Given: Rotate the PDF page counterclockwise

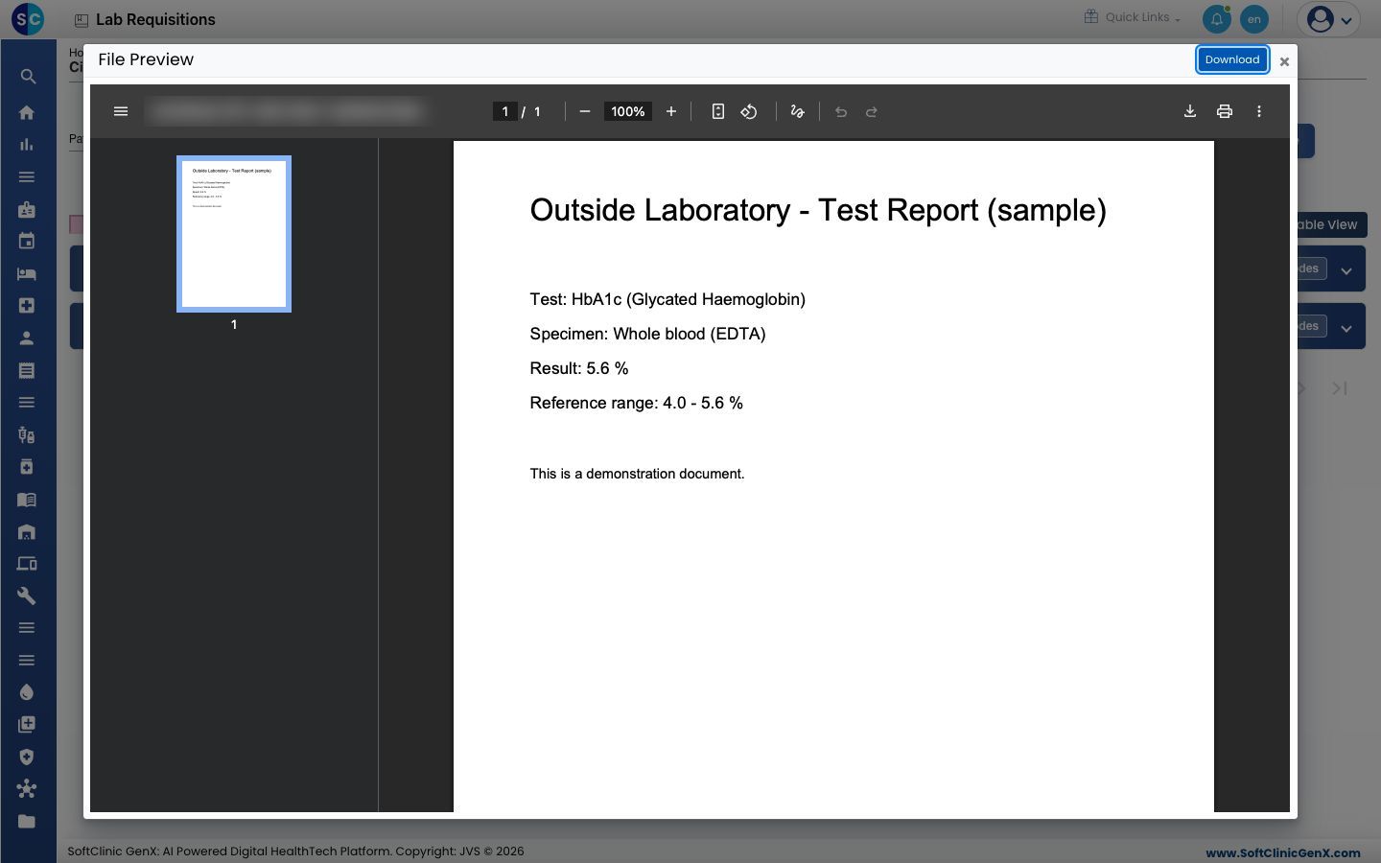Looking at the screenshot, I should tap(749, 111).
